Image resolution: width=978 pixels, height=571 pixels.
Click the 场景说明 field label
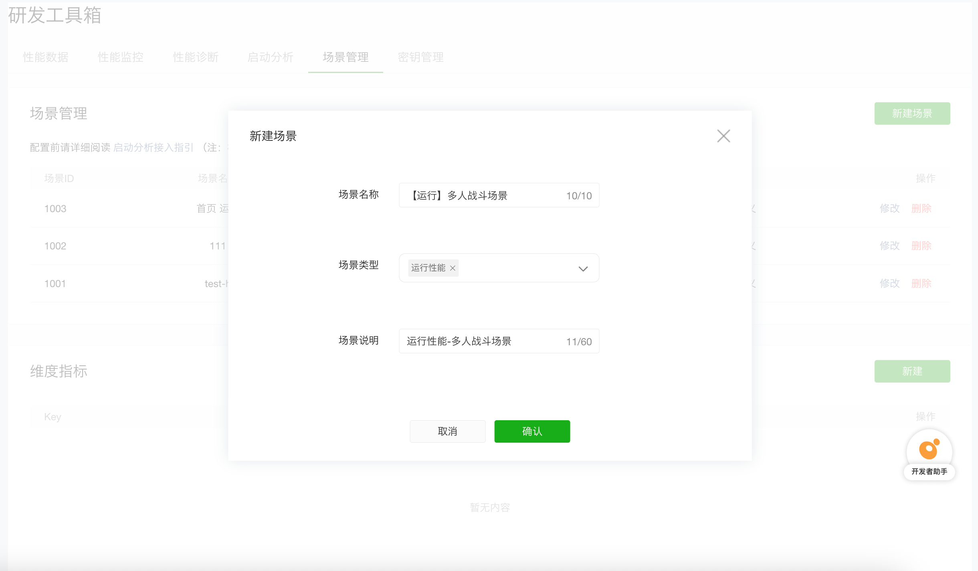[358, 340]
